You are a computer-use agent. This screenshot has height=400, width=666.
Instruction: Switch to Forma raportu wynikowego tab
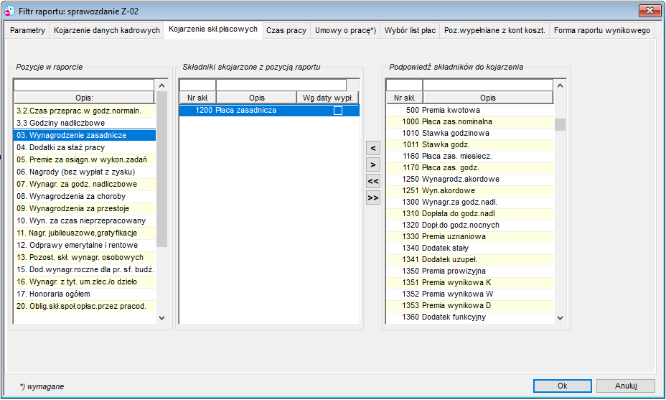pyautogui.click(x=602, y=31)
